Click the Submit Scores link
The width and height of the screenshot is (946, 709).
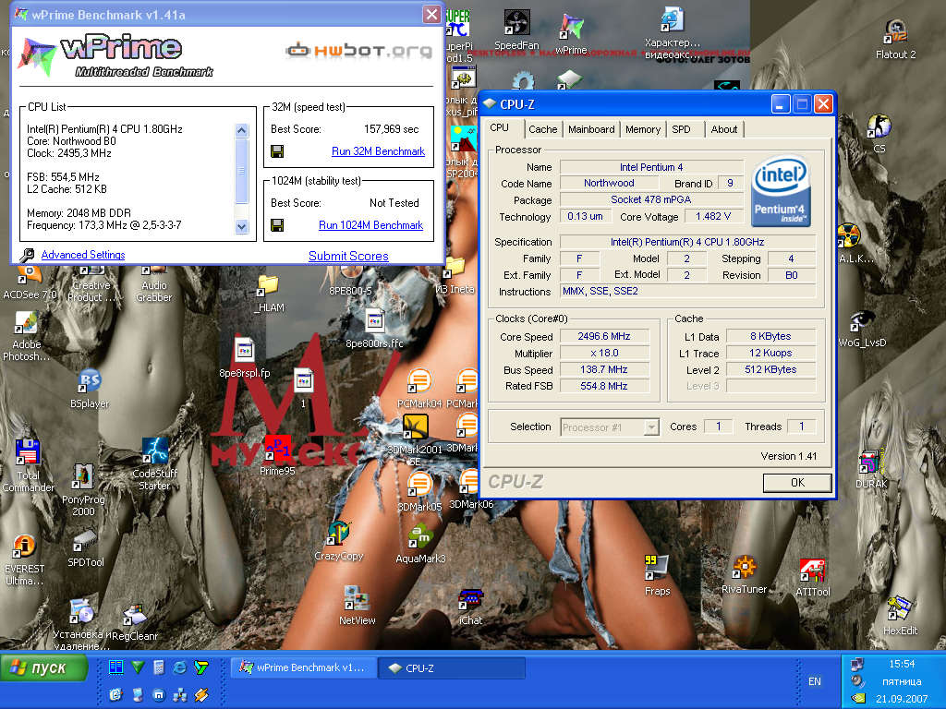click(x=348, y=257)
